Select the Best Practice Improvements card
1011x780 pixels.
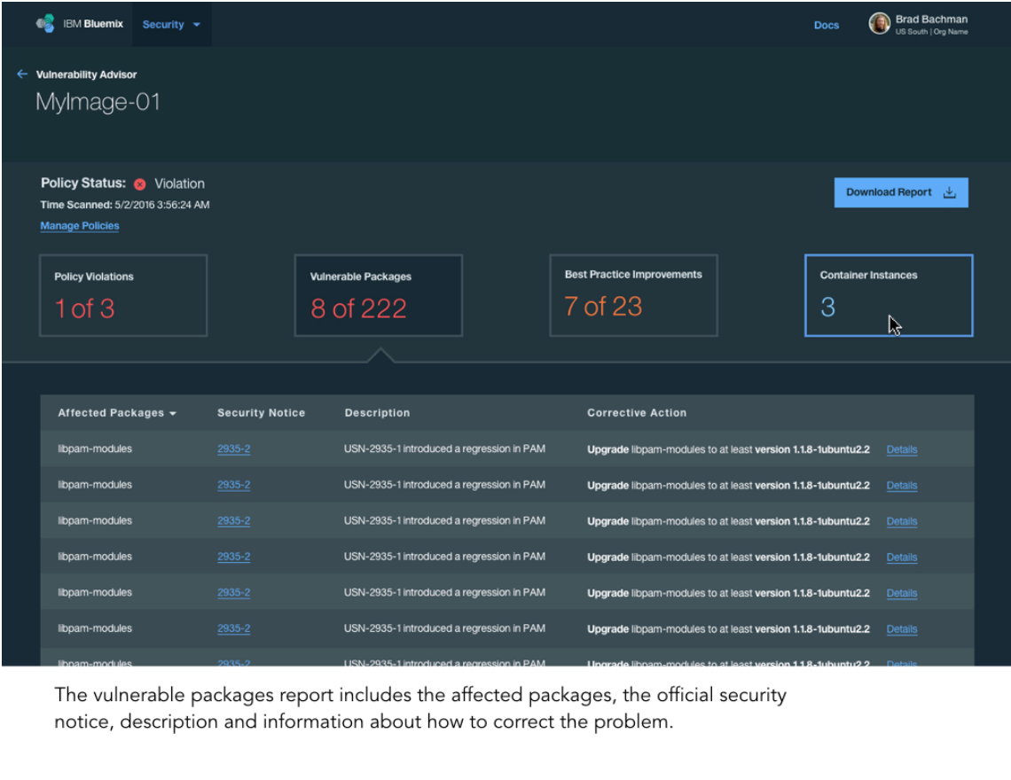tap(633, 295)
